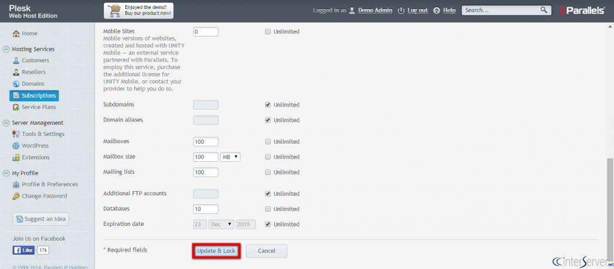Click the shopping cart icon

(x=113, y=11)
